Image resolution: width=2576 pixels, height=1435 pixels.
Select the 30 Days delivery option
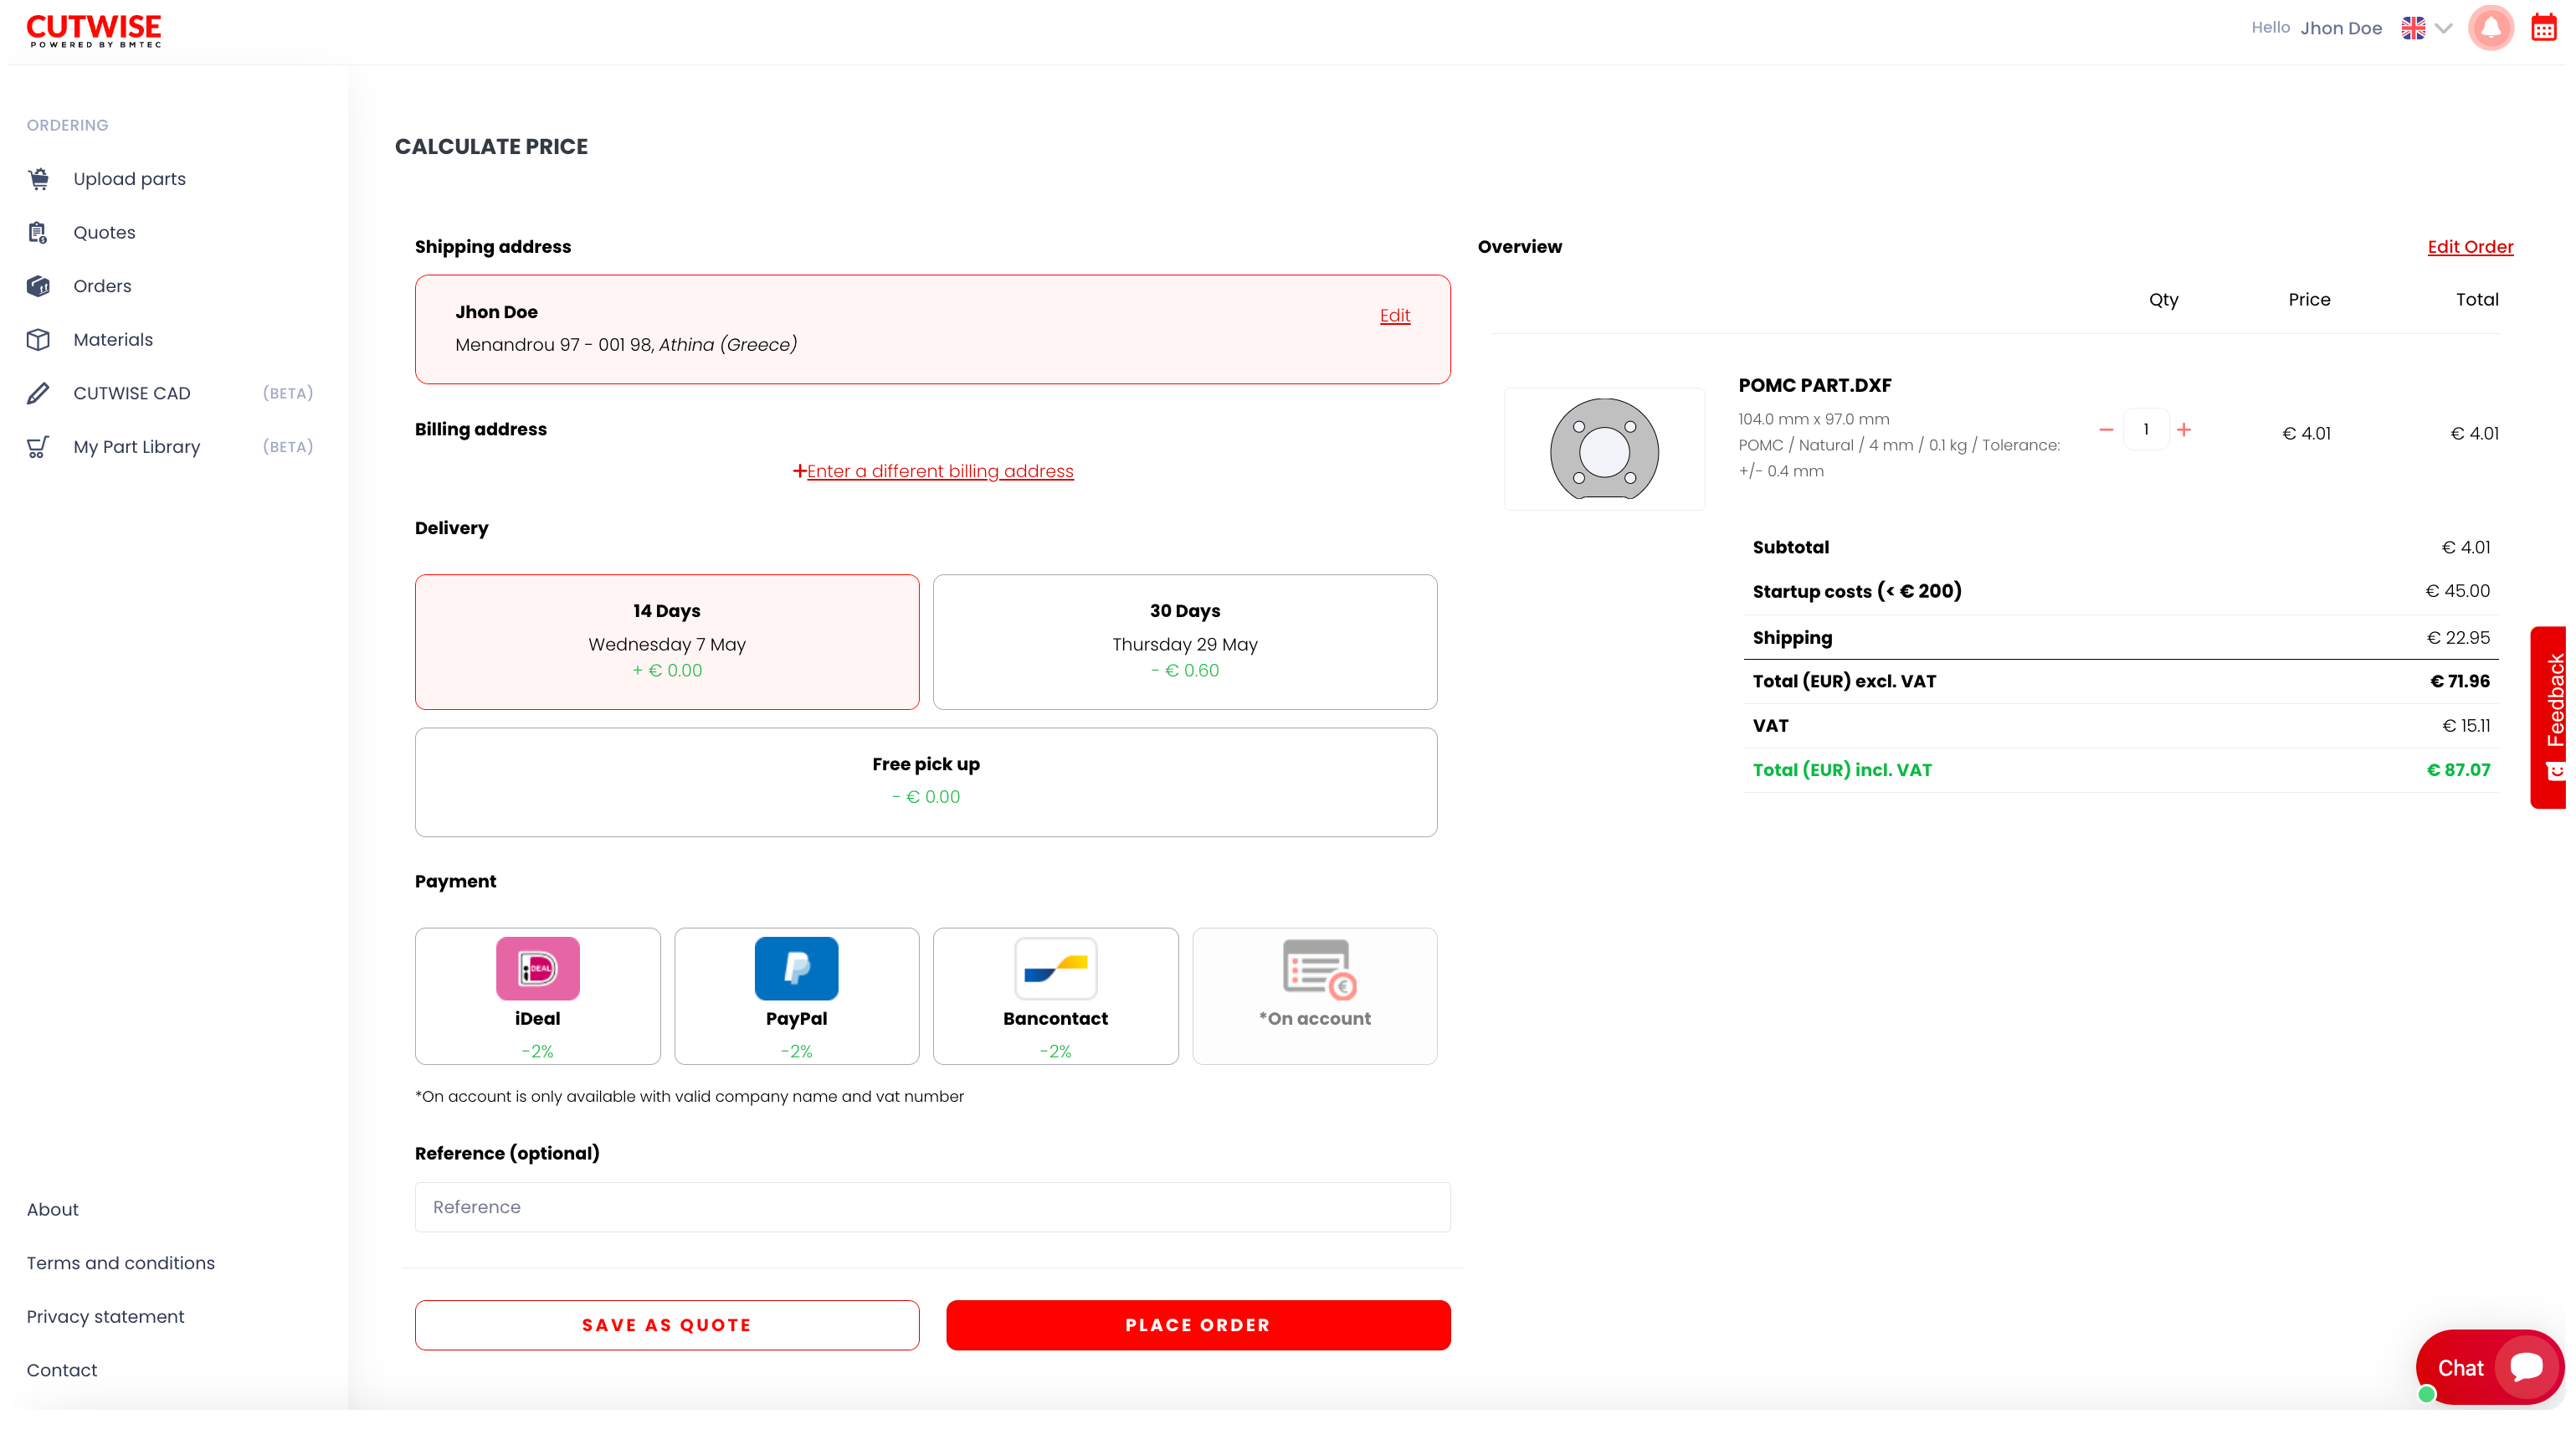tap(1184, 641)
